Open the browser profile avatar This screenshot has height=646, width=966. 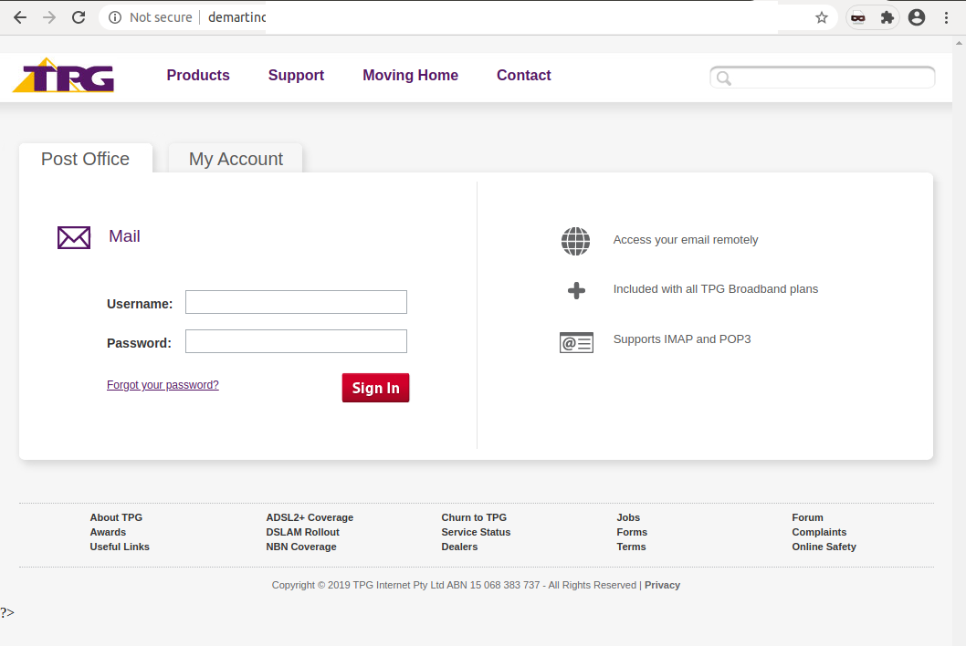917,16
